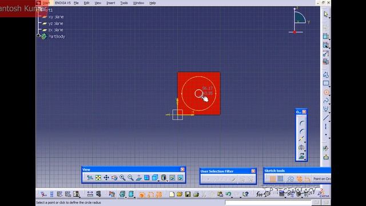366x206 pixels.
Task: Open the Help menu
Action: pos(153,3)
